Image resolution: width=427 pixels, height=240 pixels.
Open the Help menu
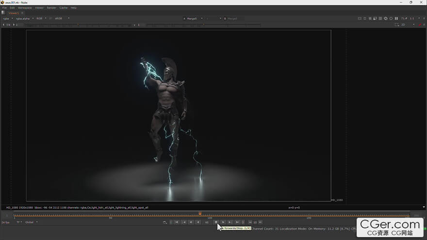tap(74, 8)
